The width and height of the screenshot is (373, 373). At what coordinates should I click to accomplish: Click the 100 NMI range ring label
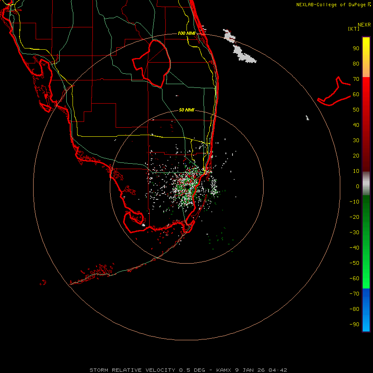[186, 33]
